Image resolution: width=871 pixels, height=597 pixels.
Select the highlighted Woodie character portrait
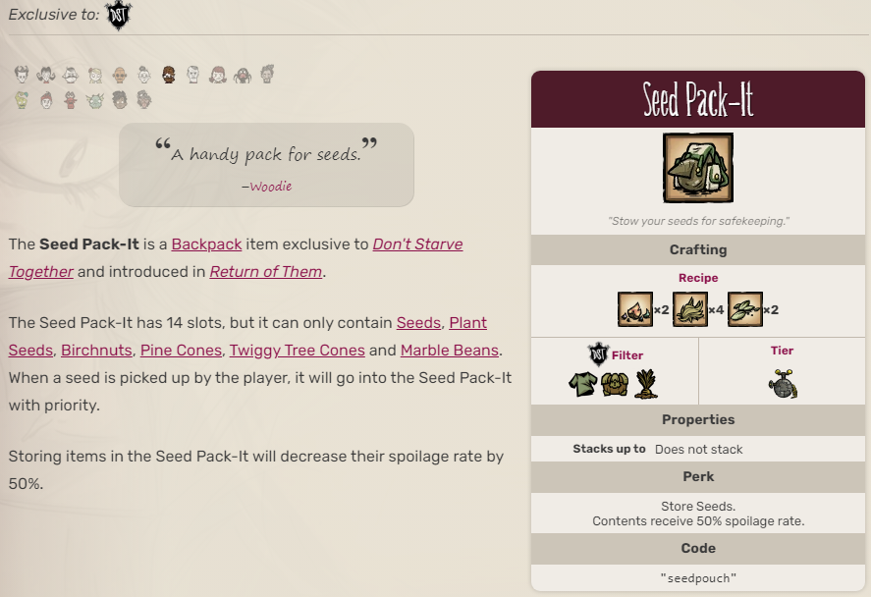[168, 75]
